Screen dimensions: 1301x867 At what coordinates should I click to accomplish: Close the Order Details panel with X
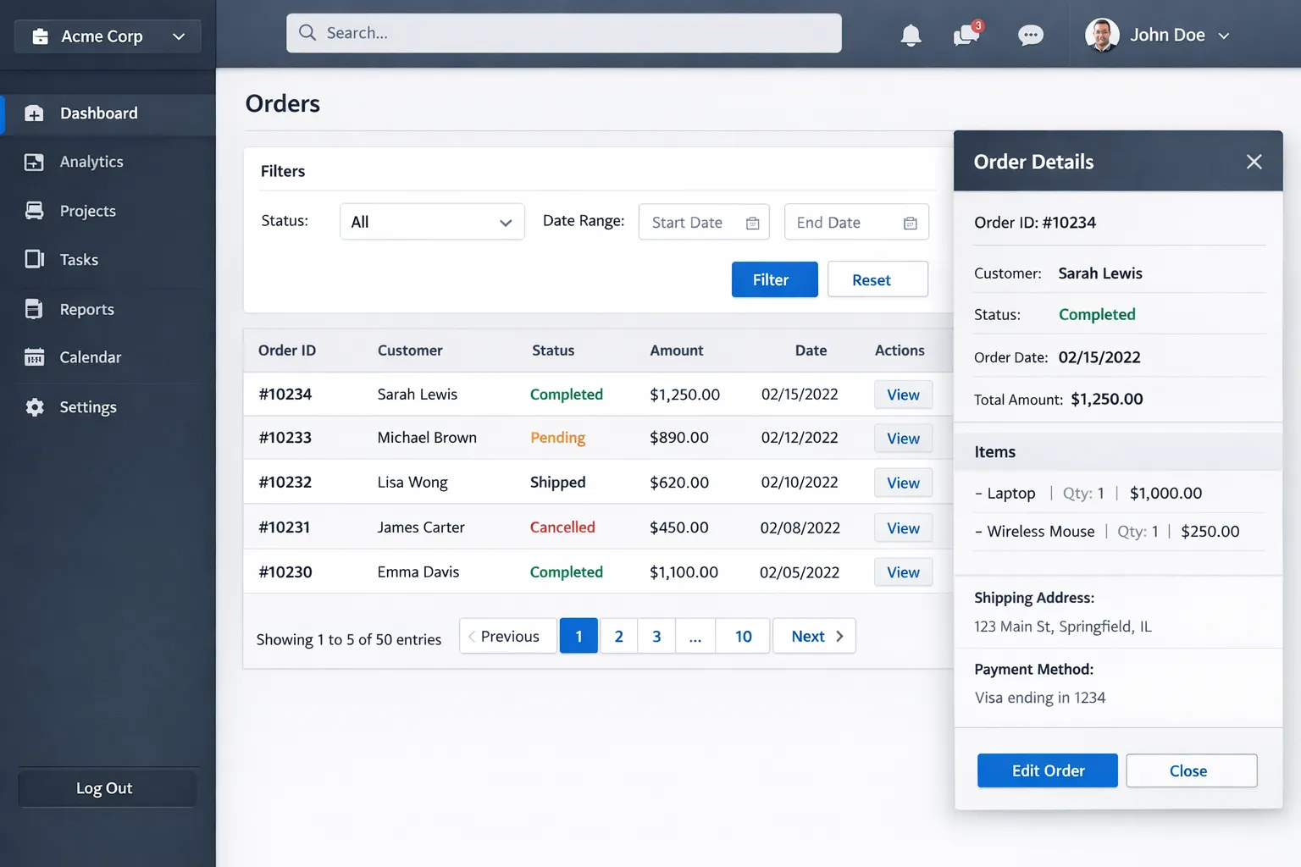click(x=1254, y=162)
